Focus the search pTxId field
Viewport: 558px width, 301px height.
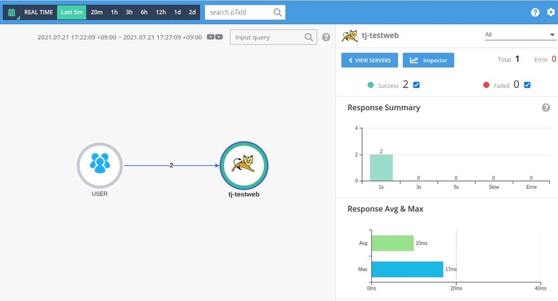238,12
